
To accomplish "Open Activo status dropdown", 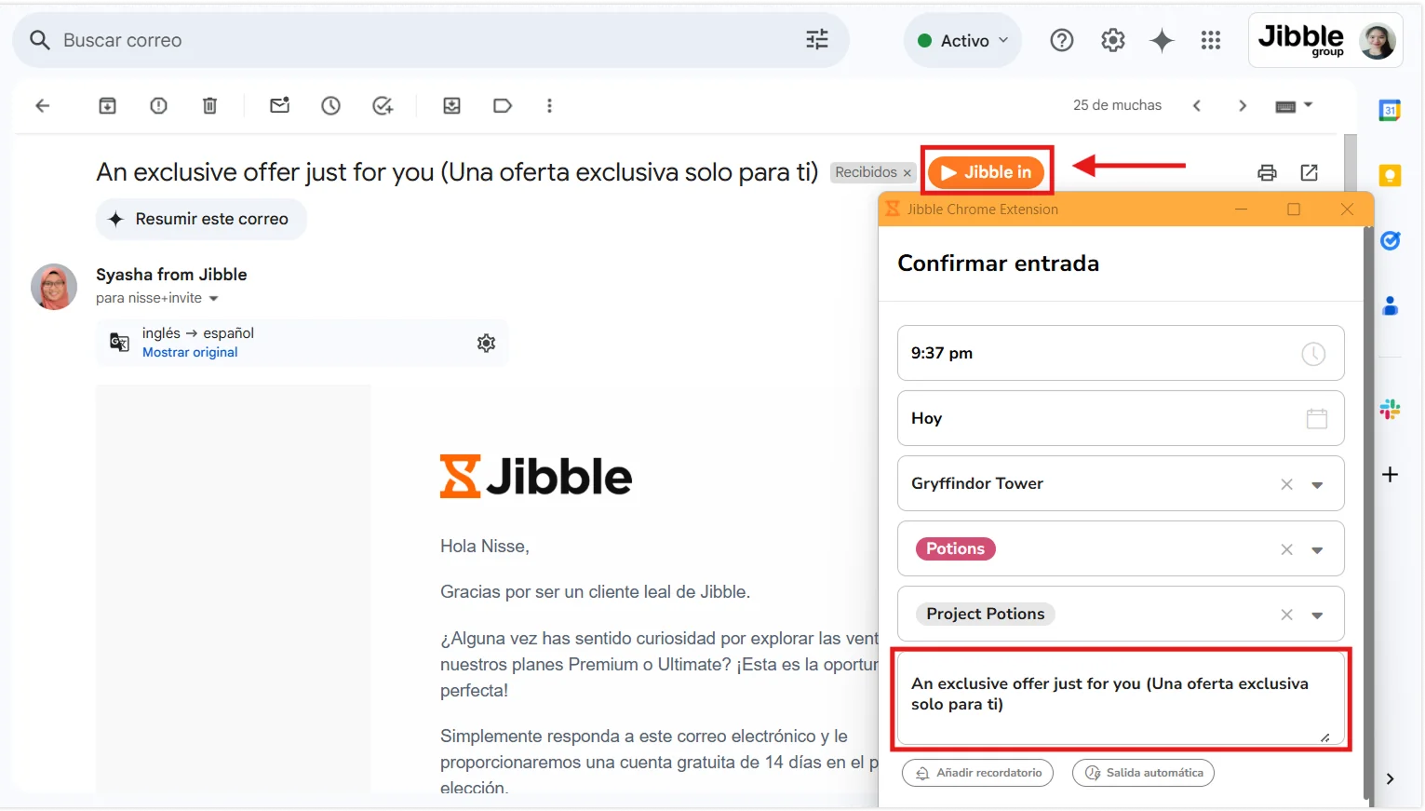I will tap(963, 40).
